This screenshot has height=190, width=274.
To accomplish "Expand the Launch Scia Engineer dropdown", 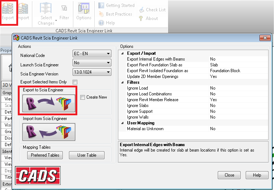I will (91, 63).
